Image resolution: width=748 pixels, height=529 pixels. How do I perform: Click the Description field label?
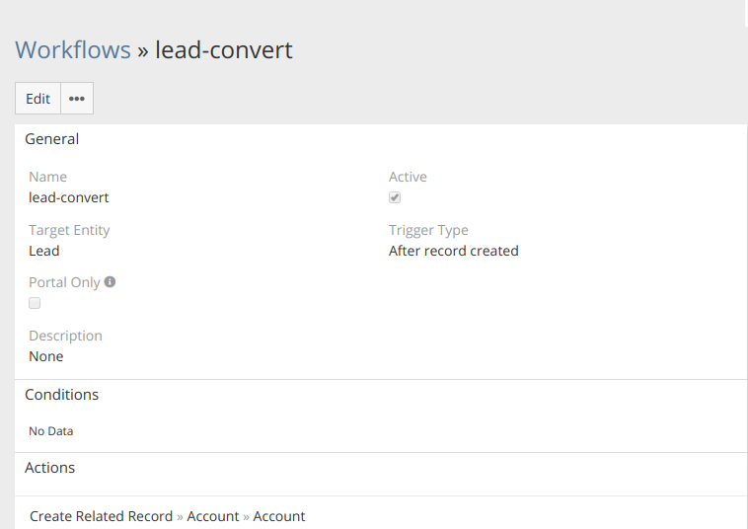click(x=65, y=336)
